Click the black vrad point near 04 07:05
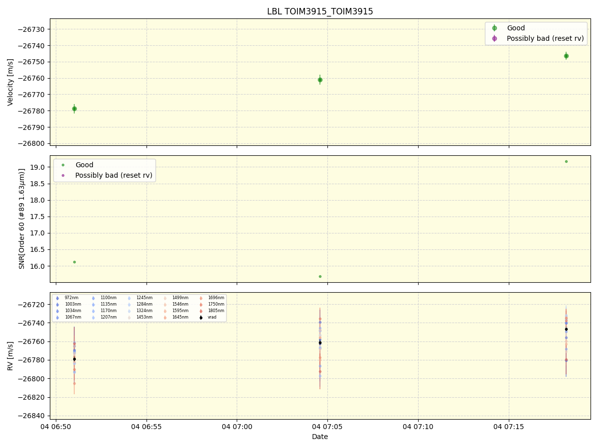Screen dimensions: 598x448 click(x=319, y=342)
